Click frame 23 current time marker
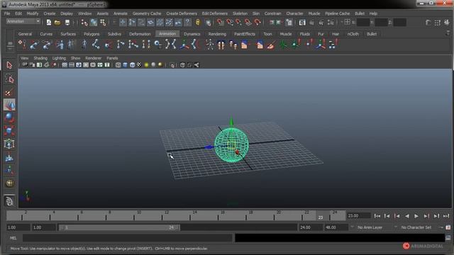This screenshot has height=255, width=454. pos(321,216)
